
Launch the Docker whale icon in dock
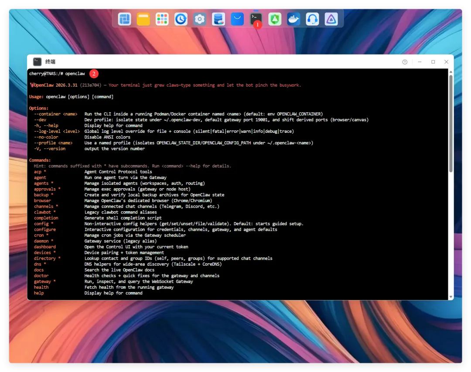[x=294, y=19]
